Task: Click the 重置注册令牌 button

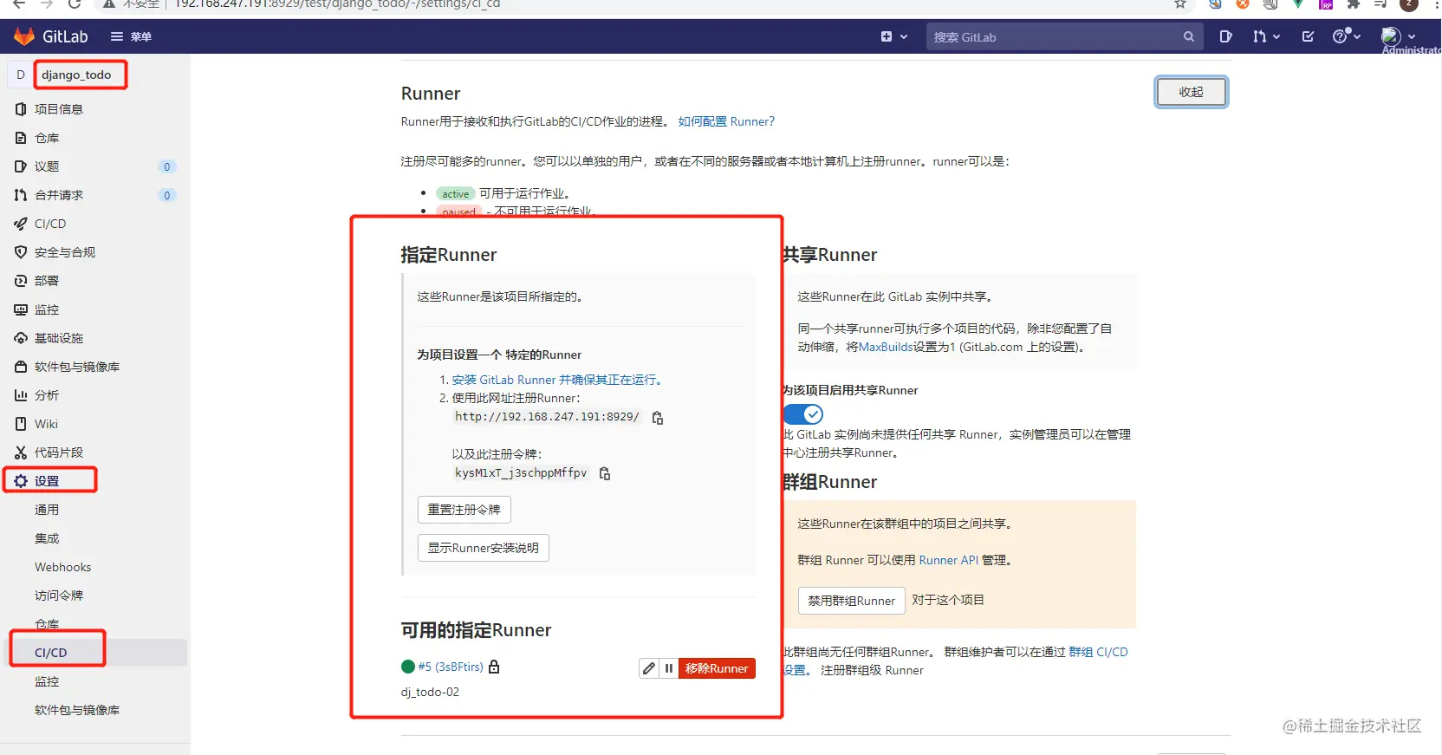Action: (464, 510)
